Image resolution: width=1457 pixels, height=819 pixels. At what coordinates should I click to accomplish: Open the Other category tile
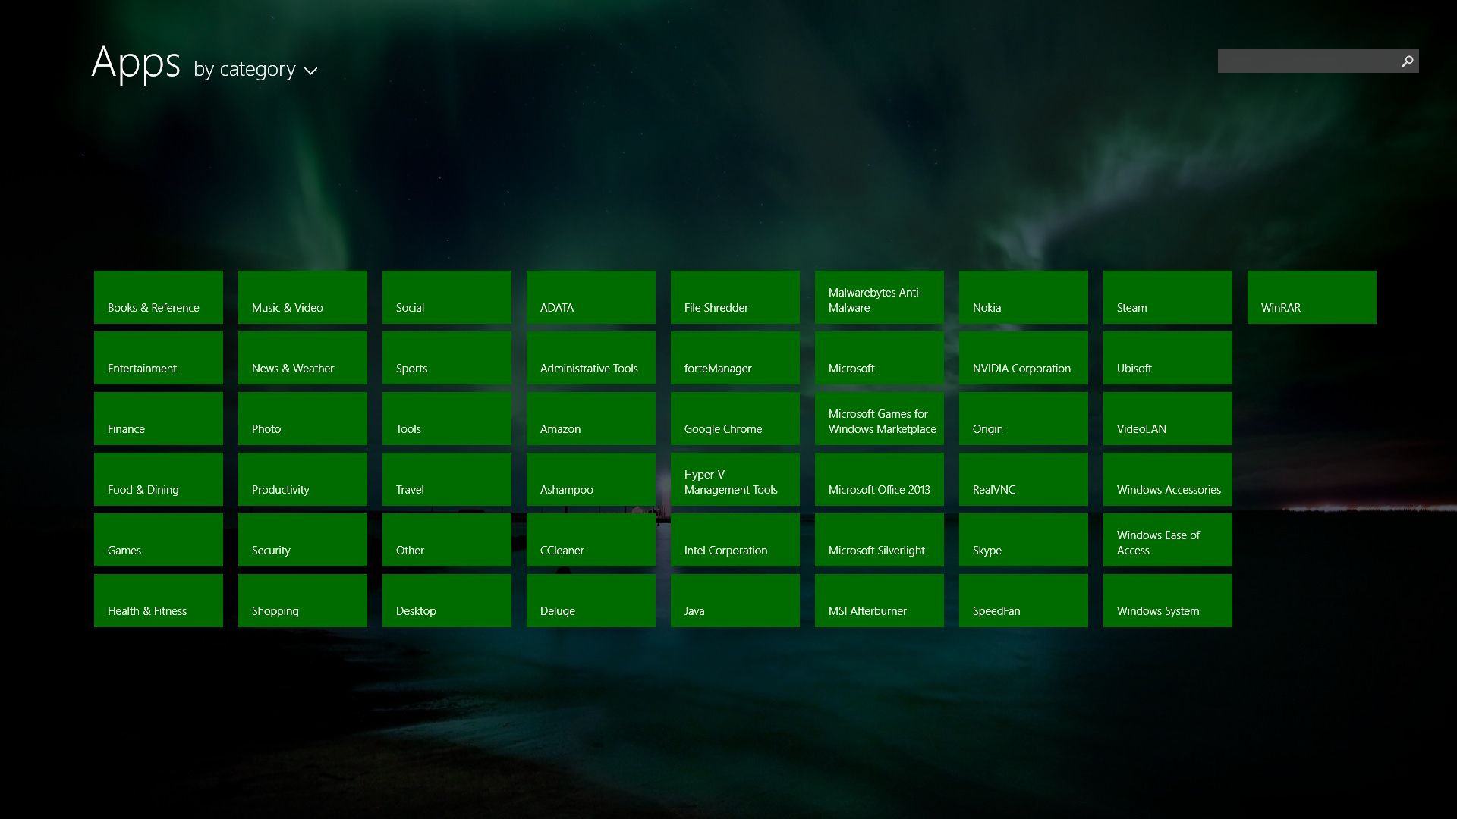[447, 540]
